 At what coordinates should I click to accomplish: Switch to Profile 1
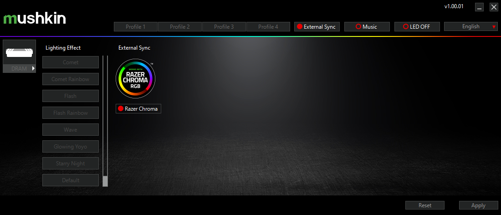click(x=135, y=26)
